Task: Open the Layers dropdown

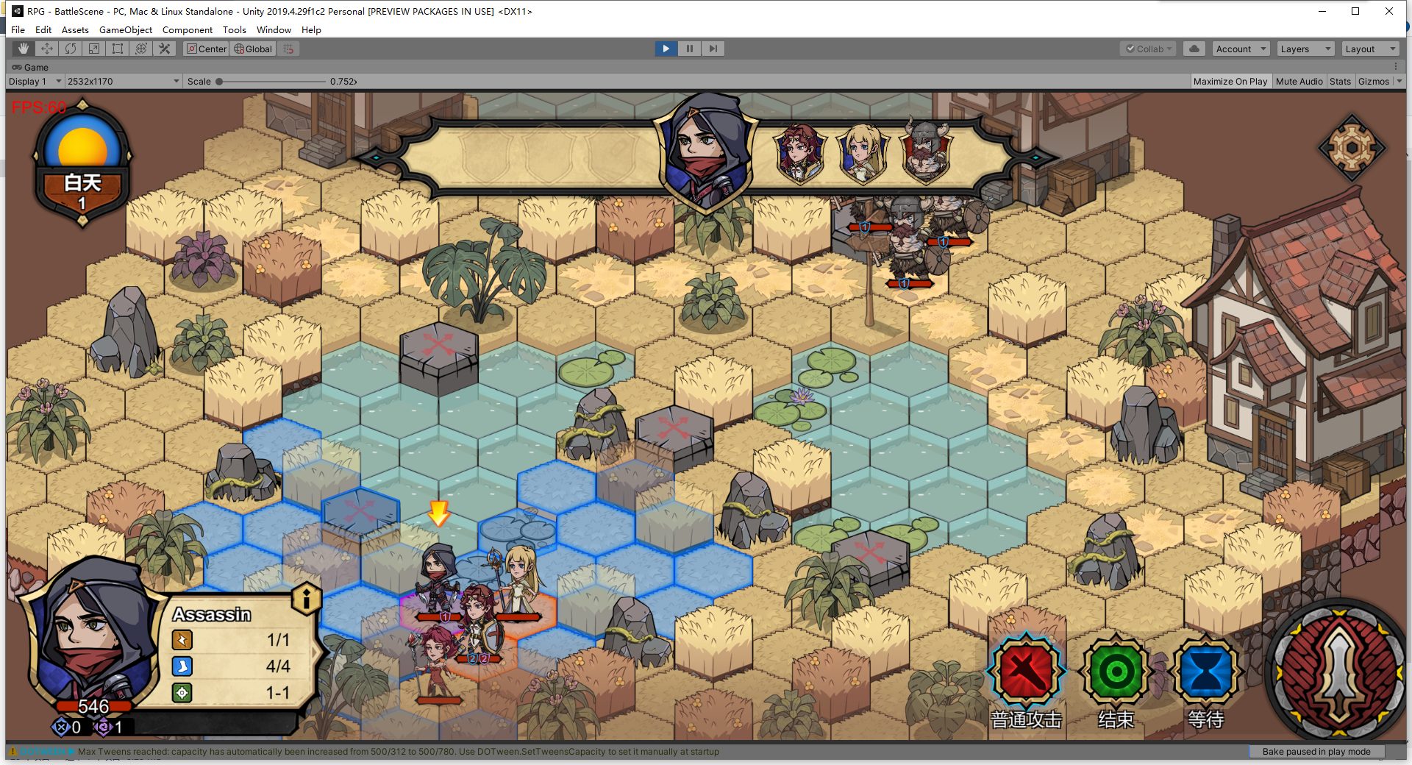Action: pos(1306,49)
